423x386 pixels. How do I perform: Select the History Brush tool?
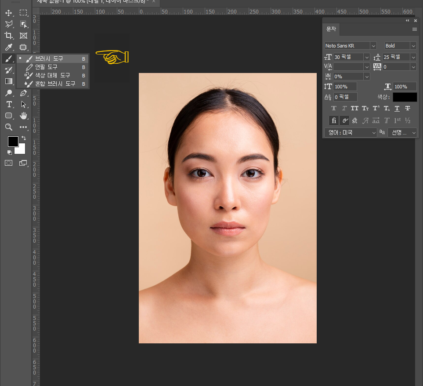coord(9,70)
